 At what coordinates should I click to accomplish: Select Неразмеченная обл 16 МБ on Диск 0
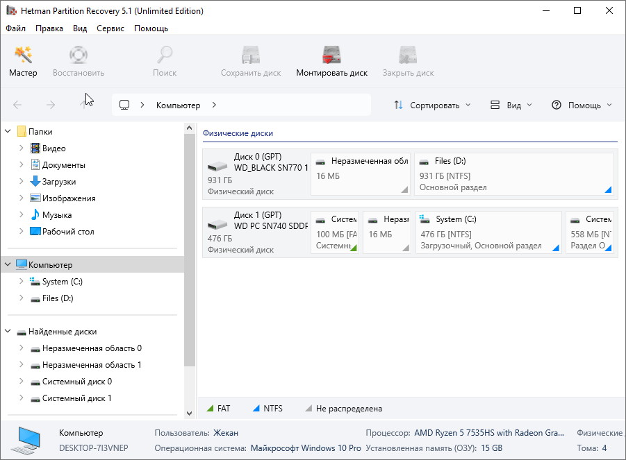point(360,173)
